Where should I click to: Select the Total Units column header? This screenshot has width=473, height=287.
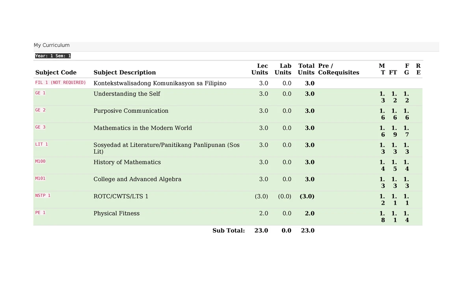[306, 69]
